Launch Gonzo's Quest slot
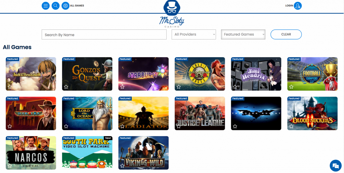344x173 pixels. point(87,74)
